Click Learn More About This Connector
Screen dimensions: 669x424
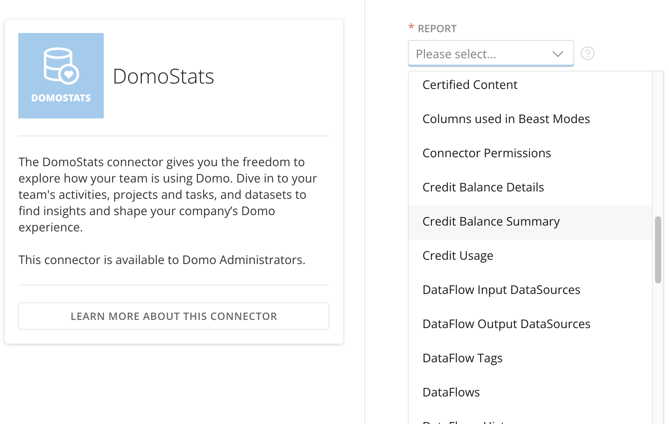174,316
